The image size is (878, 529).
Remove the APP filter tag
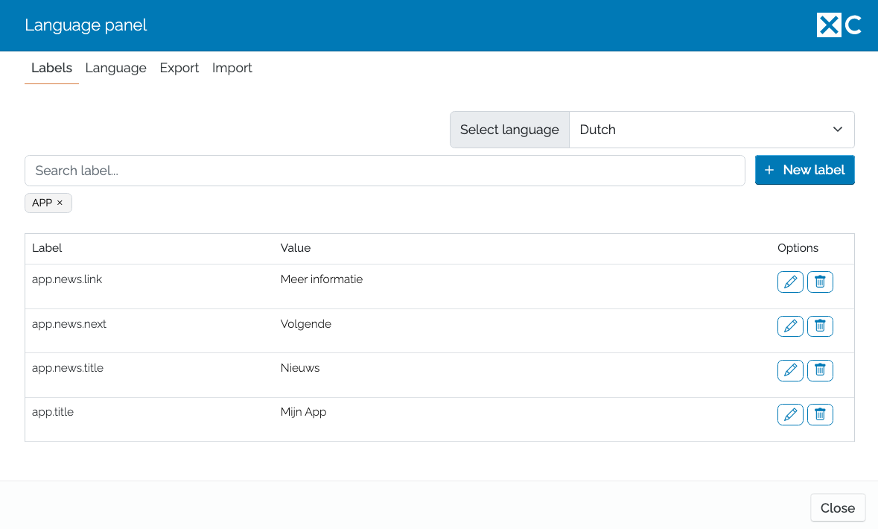coord(60,203)
